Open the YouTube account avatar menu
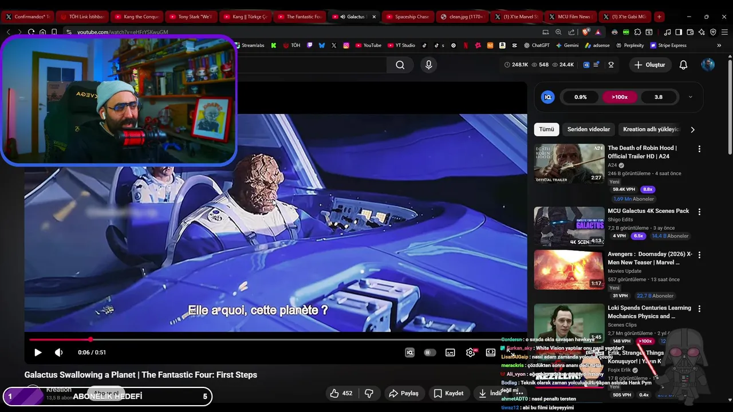 point(708,65)
